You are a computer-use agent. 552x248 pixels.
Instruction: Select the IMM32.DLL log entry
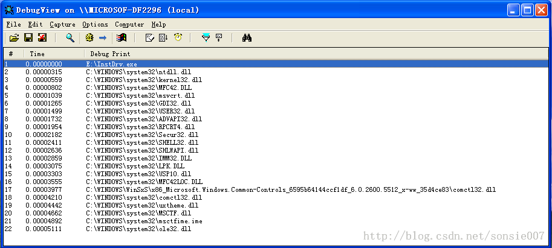[x=276, y=158]
